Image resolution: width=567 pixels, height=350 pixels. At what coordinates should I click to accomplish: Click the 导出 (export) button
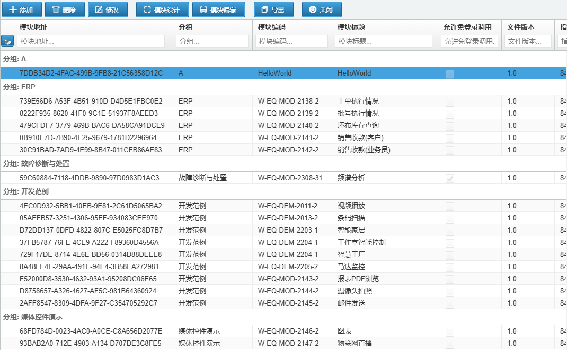[273, 10]
